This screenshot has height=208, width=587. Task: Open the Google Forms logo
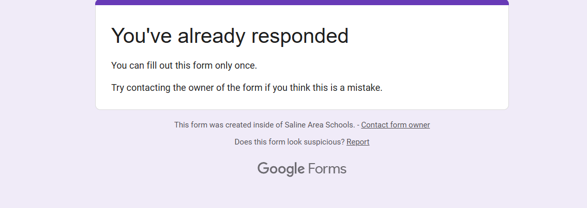click(302, 169)
